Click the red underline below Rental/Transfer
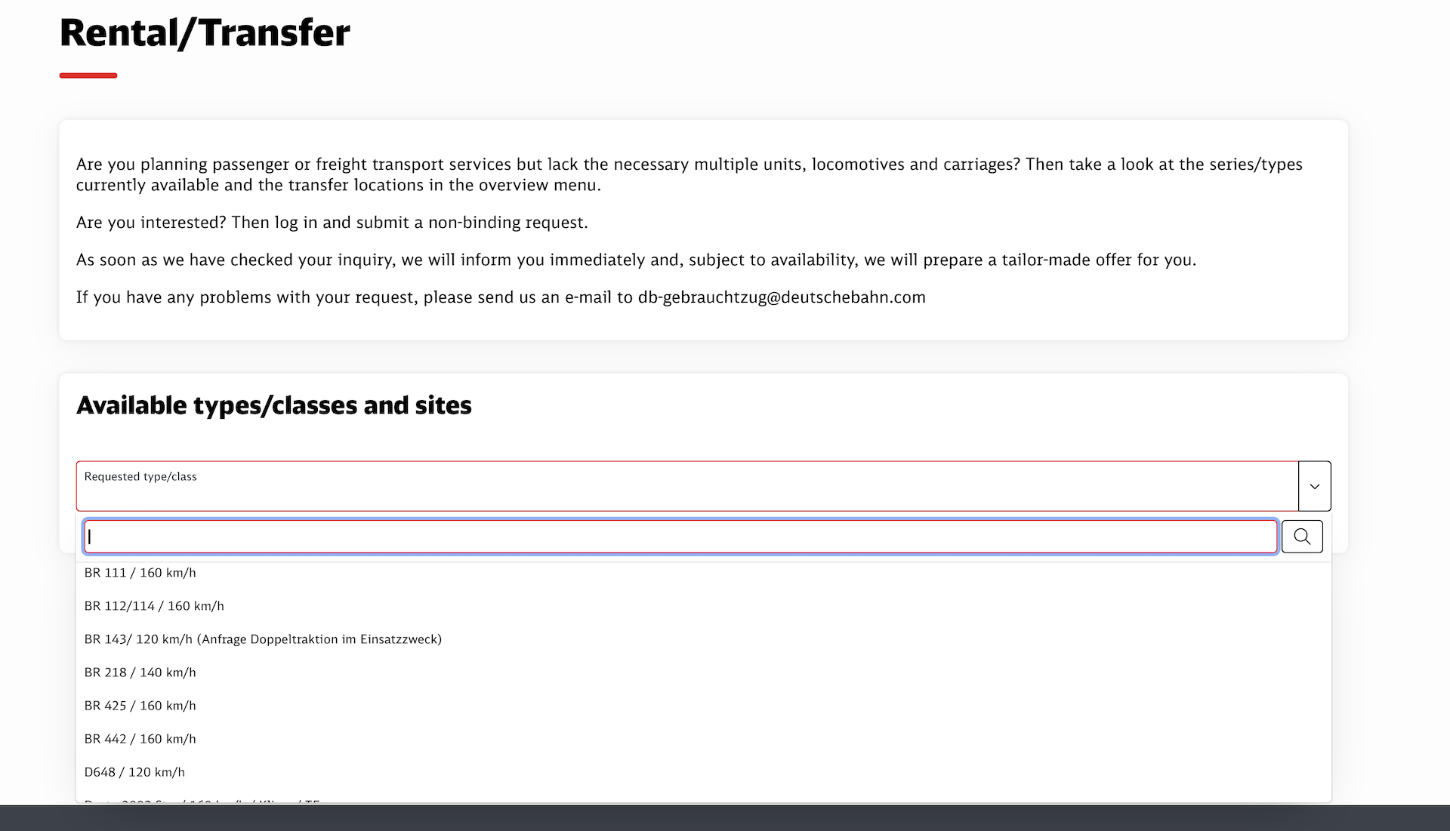The image size is (1450, 831). (x=88, y=75)
